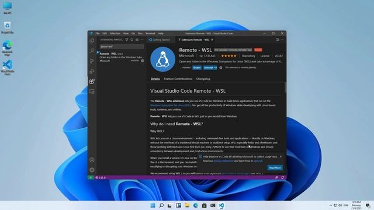Open the Terminal menu

(x=150, y=33)
